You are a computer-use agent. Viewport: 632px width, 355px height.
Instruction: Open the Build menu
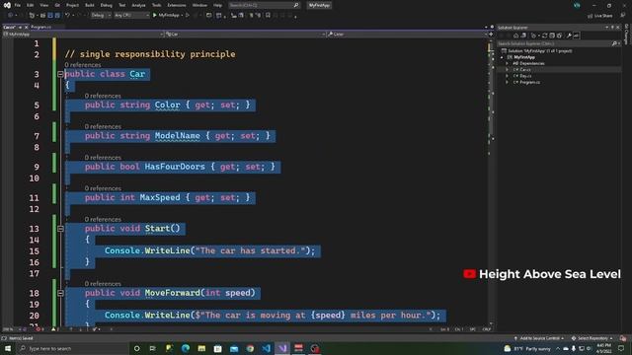(90, 5)
